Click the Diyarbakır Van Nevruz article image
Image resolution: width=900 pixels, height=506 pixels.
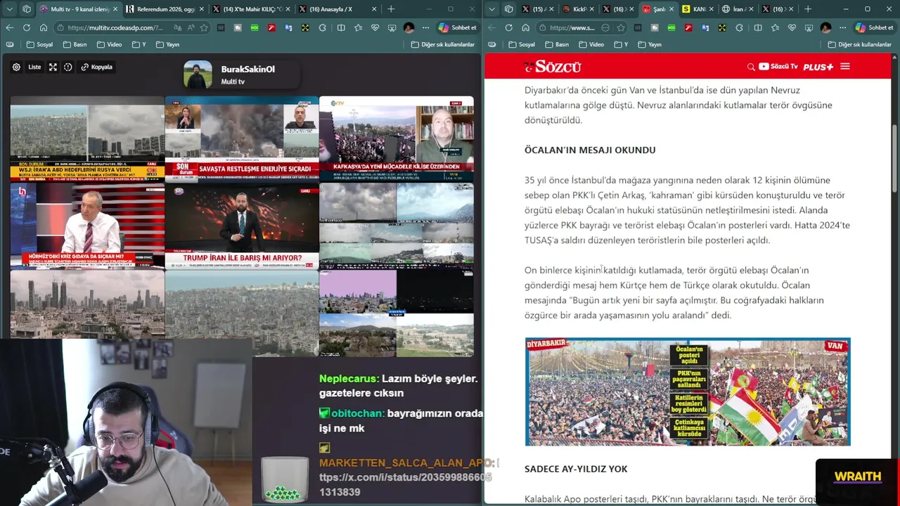click(688, 391)
